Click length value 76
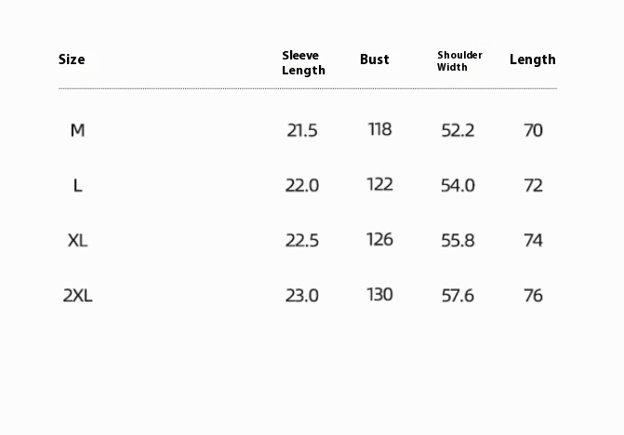 pos(533,296)
